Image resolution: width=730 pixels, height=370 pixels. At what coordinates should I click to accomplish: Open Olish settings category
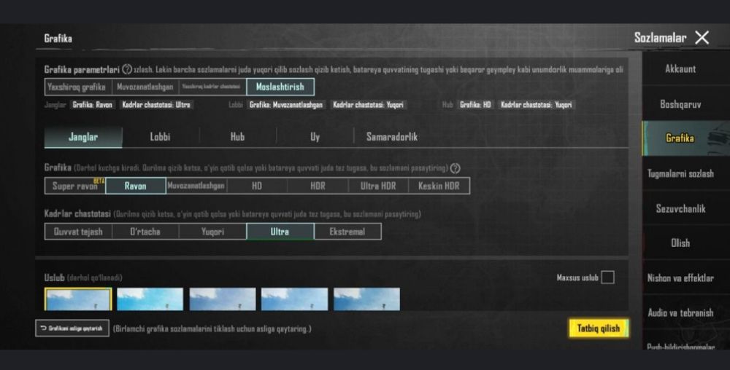point(680,243)
